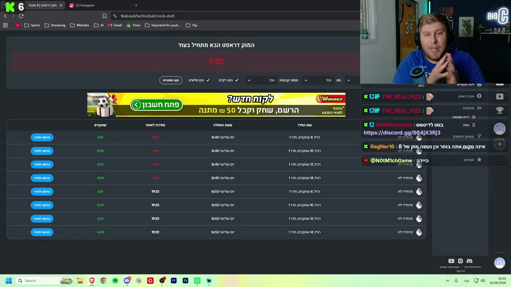
Task: Open the Gmail bookmark
Action: pos(115,25)
